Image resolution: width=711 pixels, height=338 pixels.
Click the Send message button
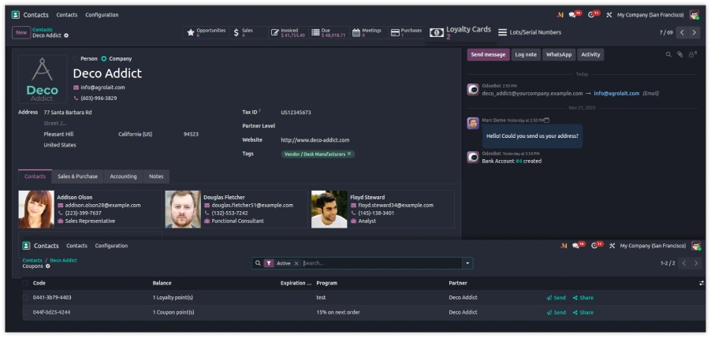(x=487, y=54)
